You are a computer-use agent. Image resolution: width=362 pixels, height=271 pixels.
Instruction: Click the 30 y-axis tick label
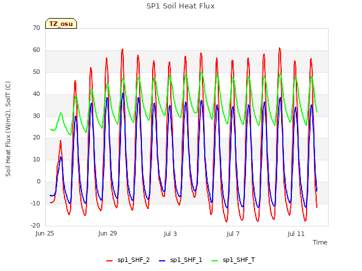(x=36, y=116)
